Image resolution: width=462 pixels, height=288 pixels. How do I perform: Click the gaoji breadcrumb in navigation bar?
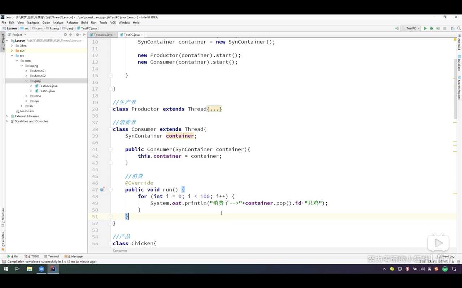pos(67,28)
